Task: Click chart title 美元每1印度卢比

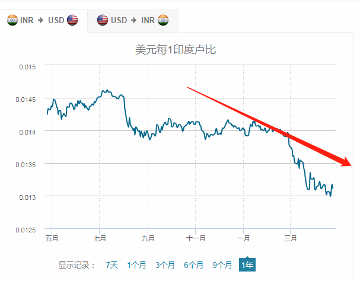Action: point(176,50)
